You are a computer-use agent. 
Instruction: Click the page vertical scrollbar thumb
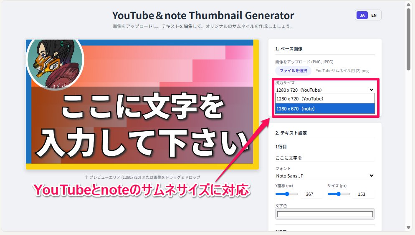click(408, 40)
